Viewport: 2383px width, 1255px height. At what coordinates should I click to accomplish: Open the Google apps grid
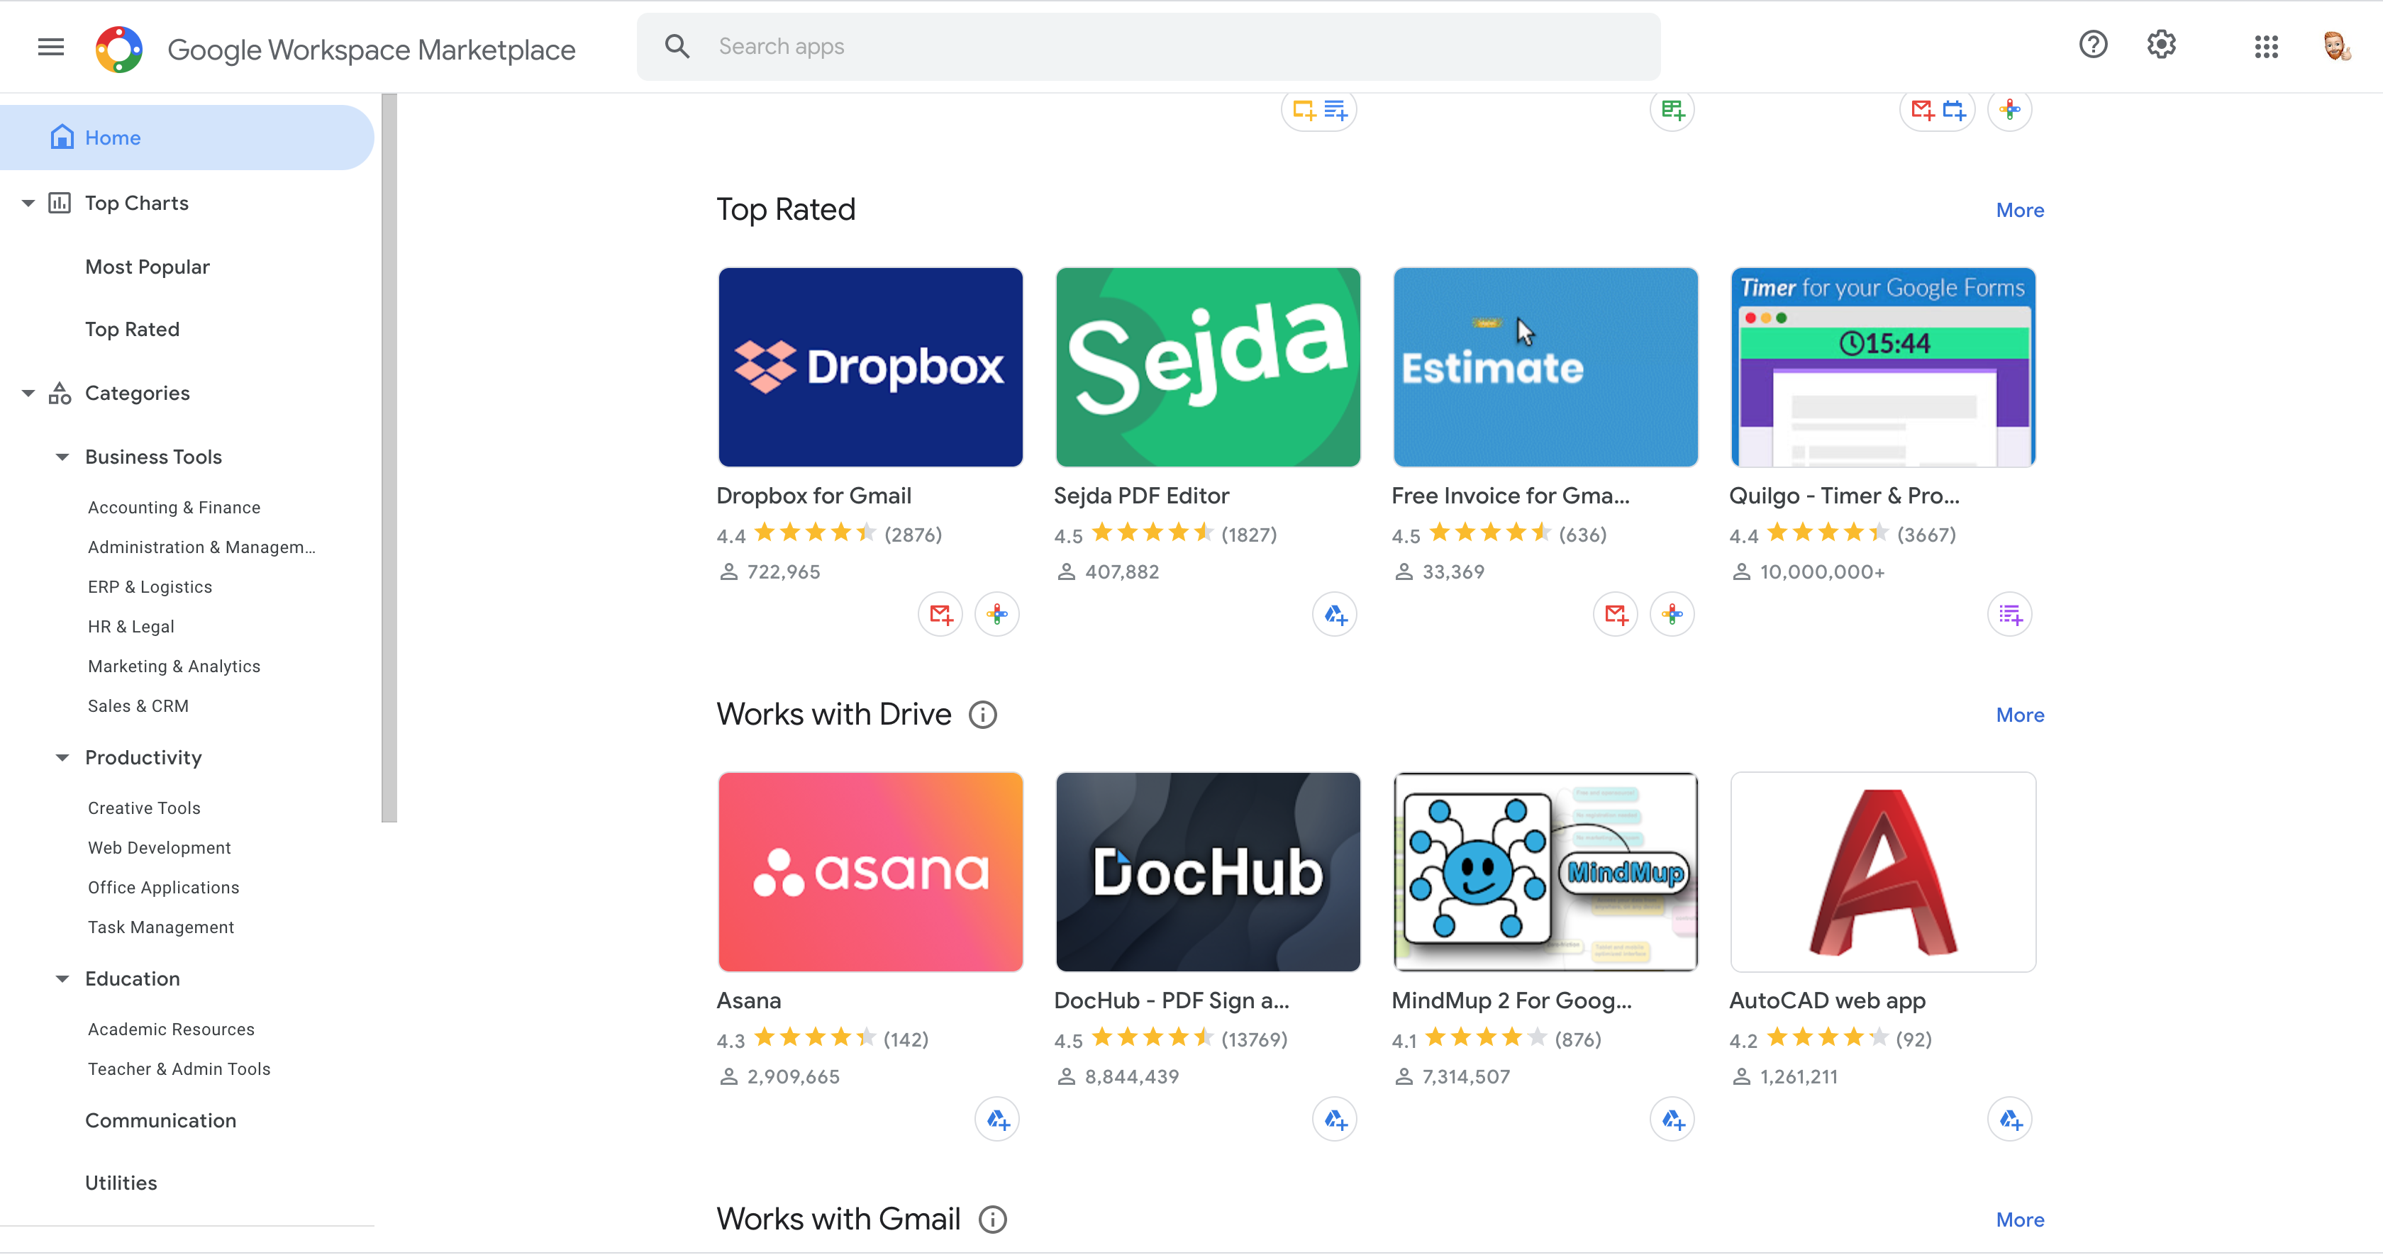(2265, 46)
